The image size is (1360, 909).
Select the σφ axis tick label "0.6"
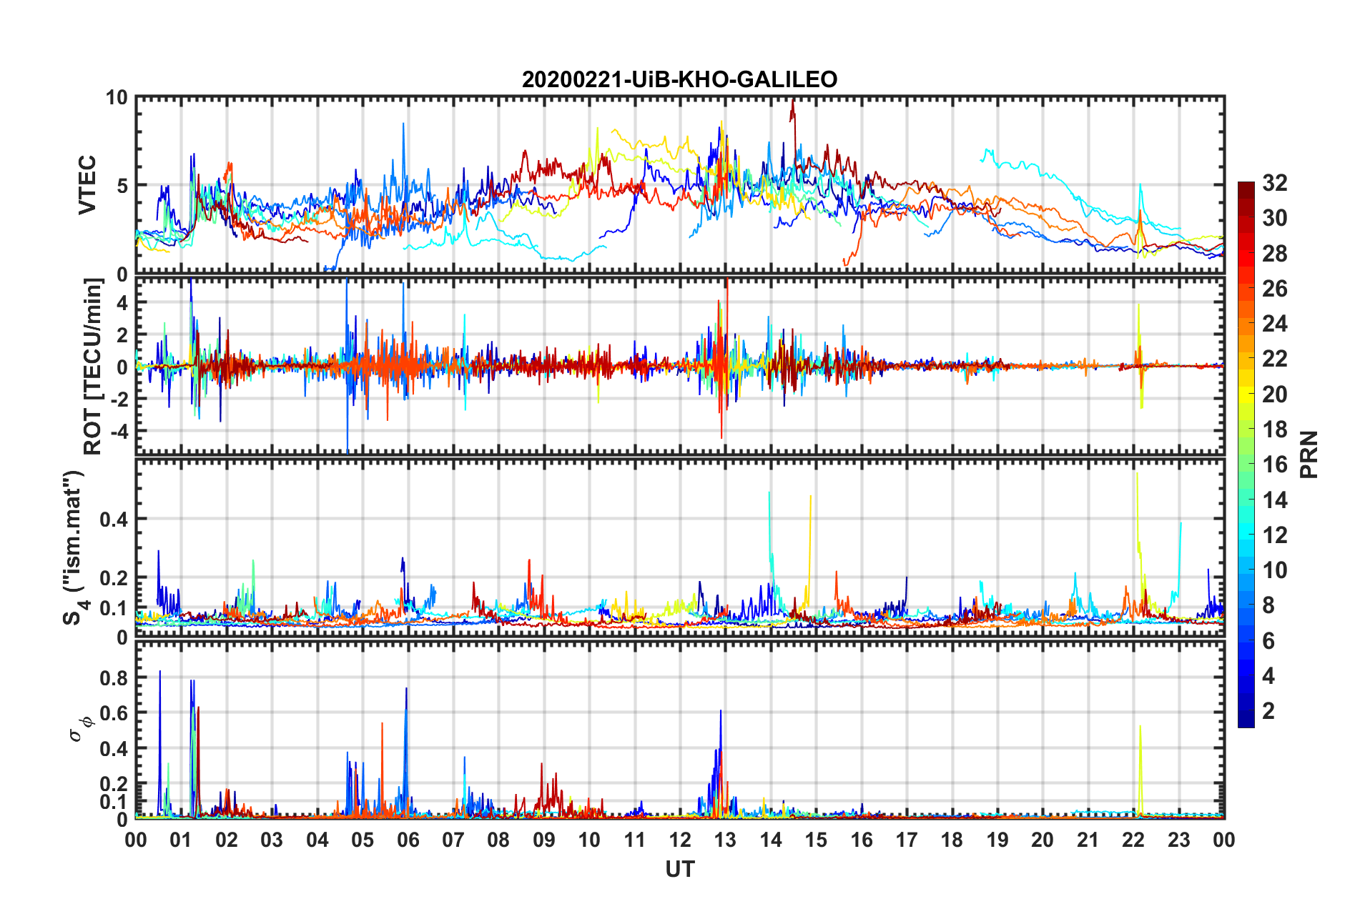pyautogui.click(x=114, y=713)
